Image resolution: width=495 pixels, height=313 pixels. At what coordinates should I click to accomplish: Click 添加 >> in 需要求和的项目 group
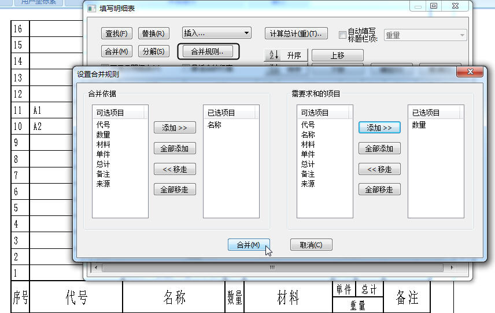(x=379, y=128)
